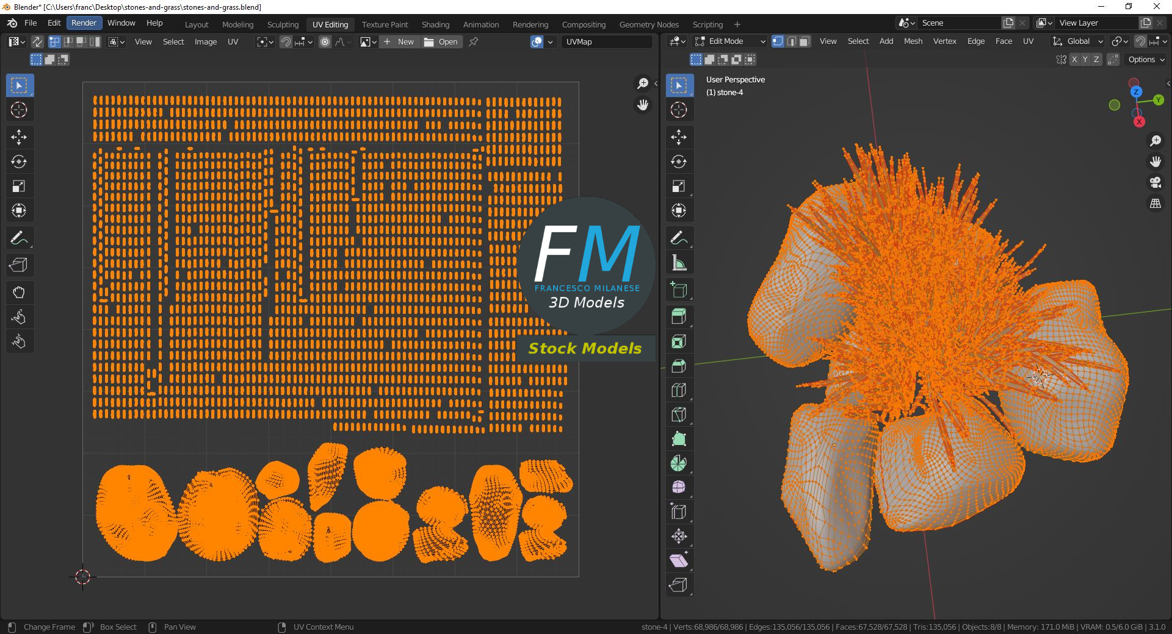Select the Extrude Region tool
The height and width of the screenshot is (634, 1172).
[679, 316]
